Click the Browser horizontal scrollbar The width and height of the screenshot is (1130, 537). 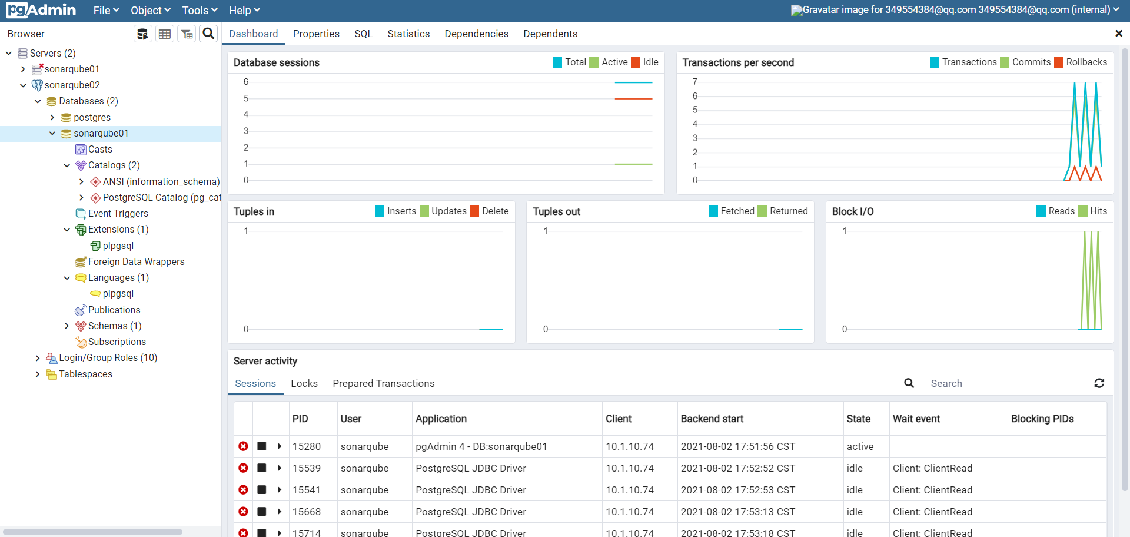click(92, 532)
